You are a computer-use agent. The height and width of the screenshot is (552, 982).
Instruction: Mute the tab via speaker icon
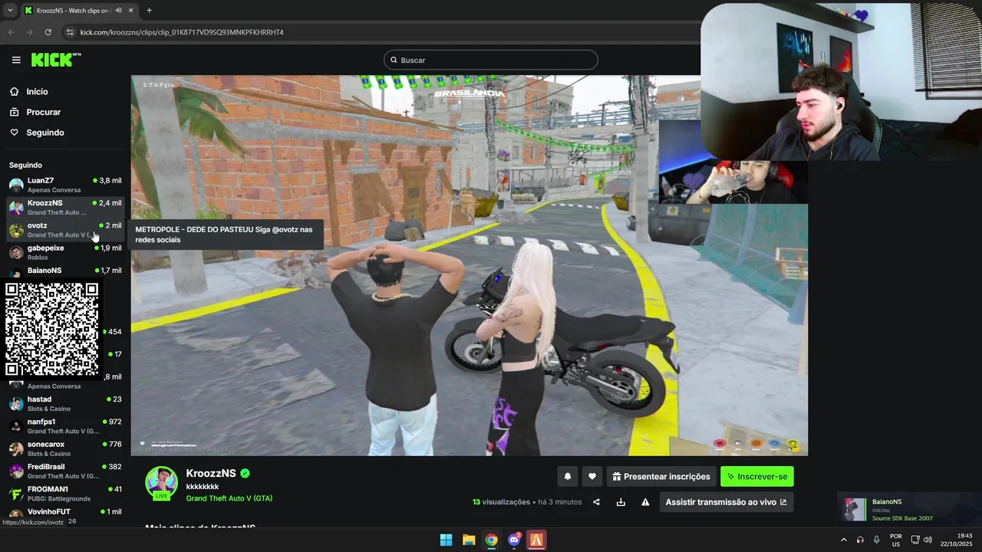click(118, 11)
